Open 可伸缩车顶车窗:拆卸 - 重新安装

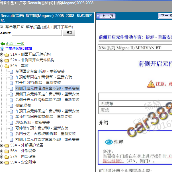point(42,128)
